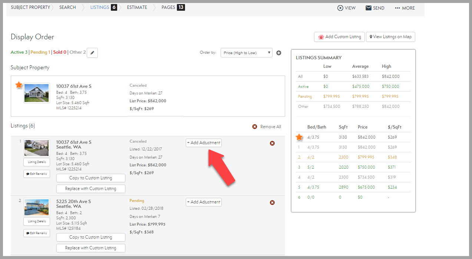Click summary row 4 price $734,500
Image resolution: width=472 pixels, height=259 pixels.
366,177
